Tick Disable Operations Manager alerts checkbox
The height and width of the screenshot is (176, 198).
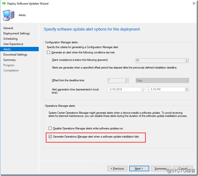(50, 128)
